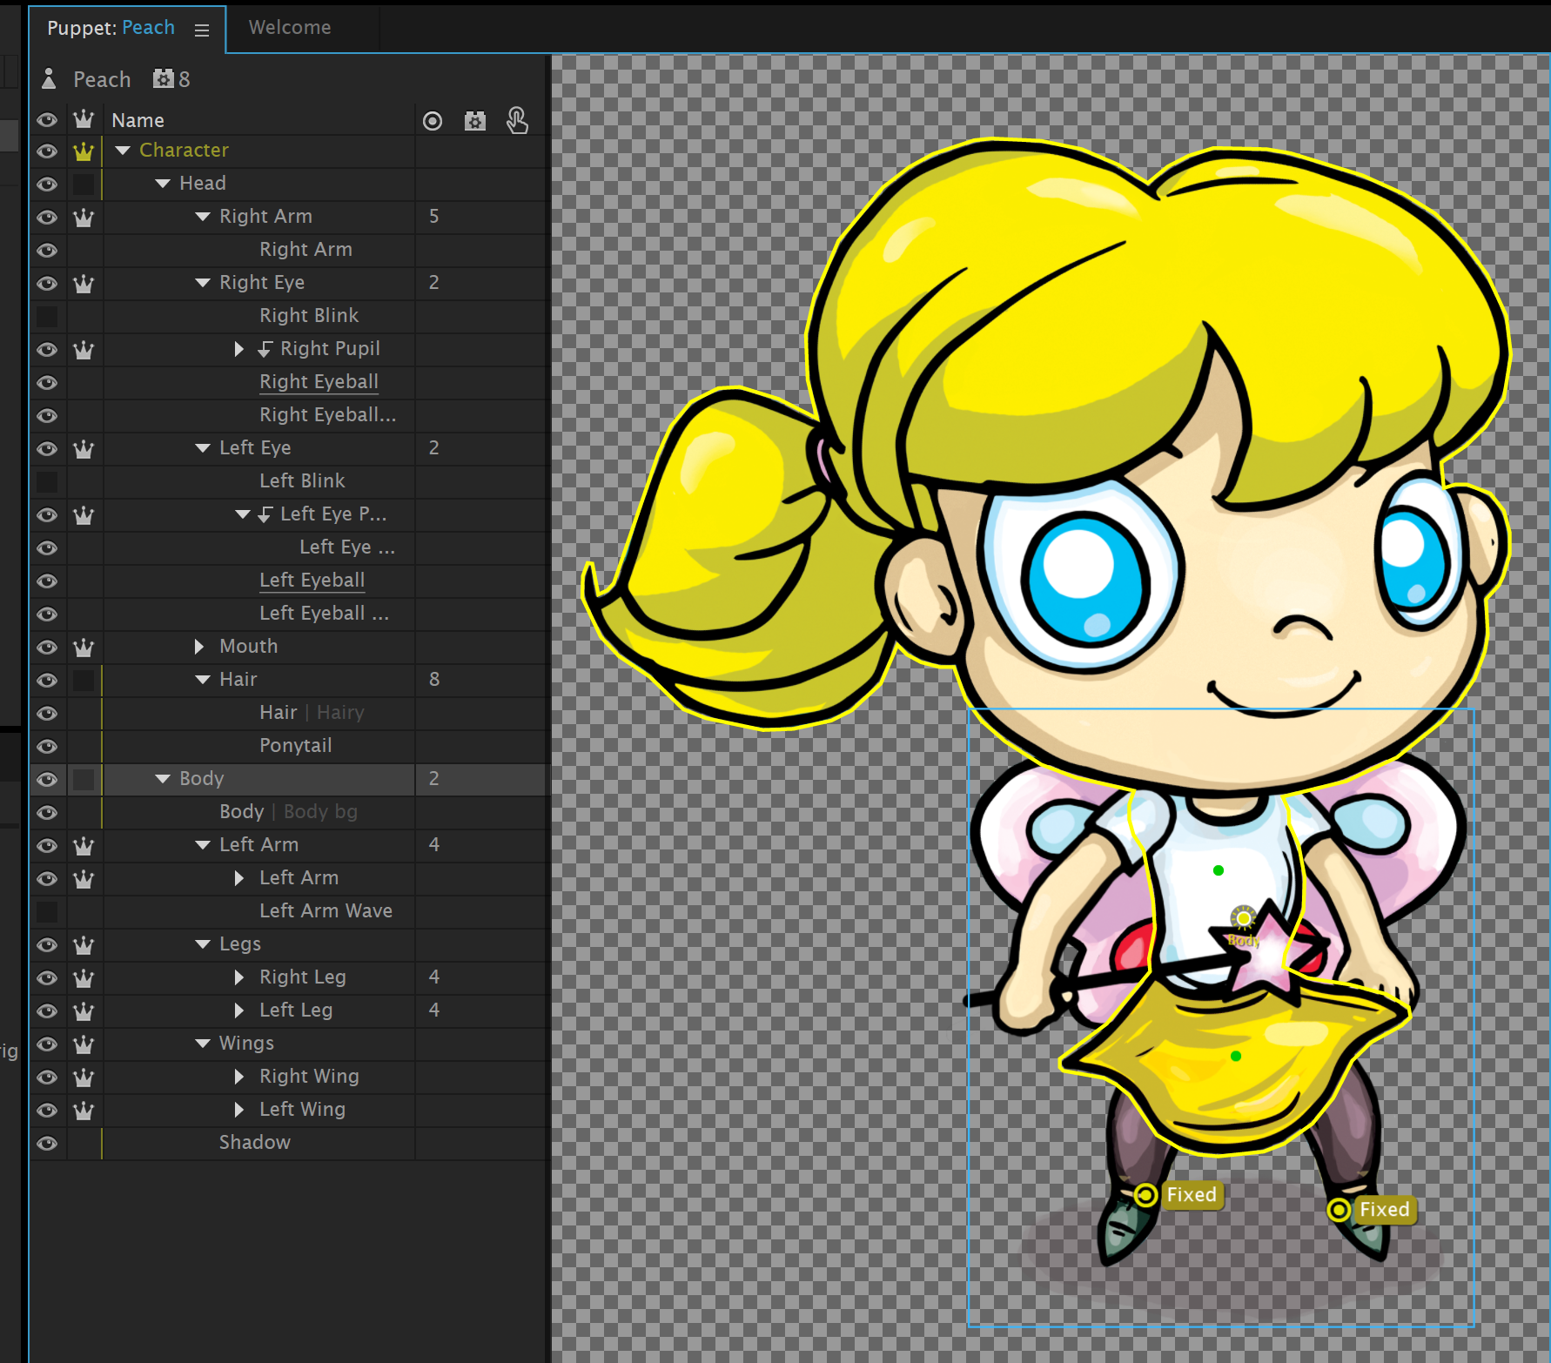Hide the Shadow layer
Image resolution: width=1551 pixels, height=1363 pixels.
[x=47, y=1144]
